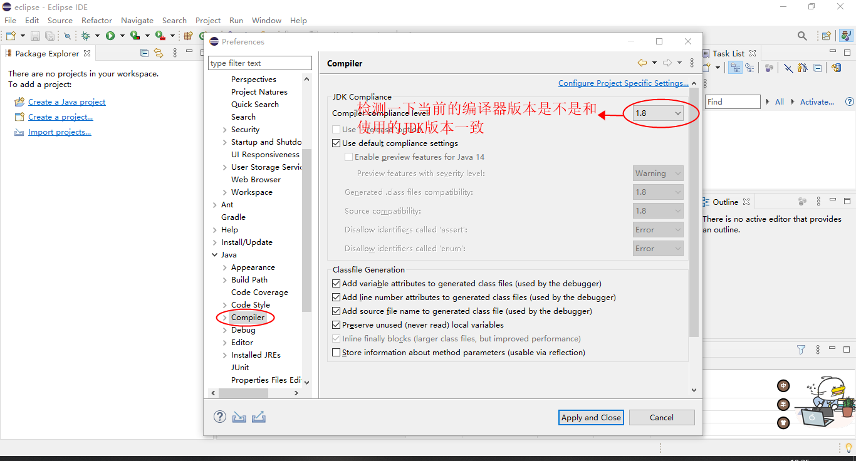
Task: Click Focus on Workweek icon in Task List
Action: pos(769,68)
